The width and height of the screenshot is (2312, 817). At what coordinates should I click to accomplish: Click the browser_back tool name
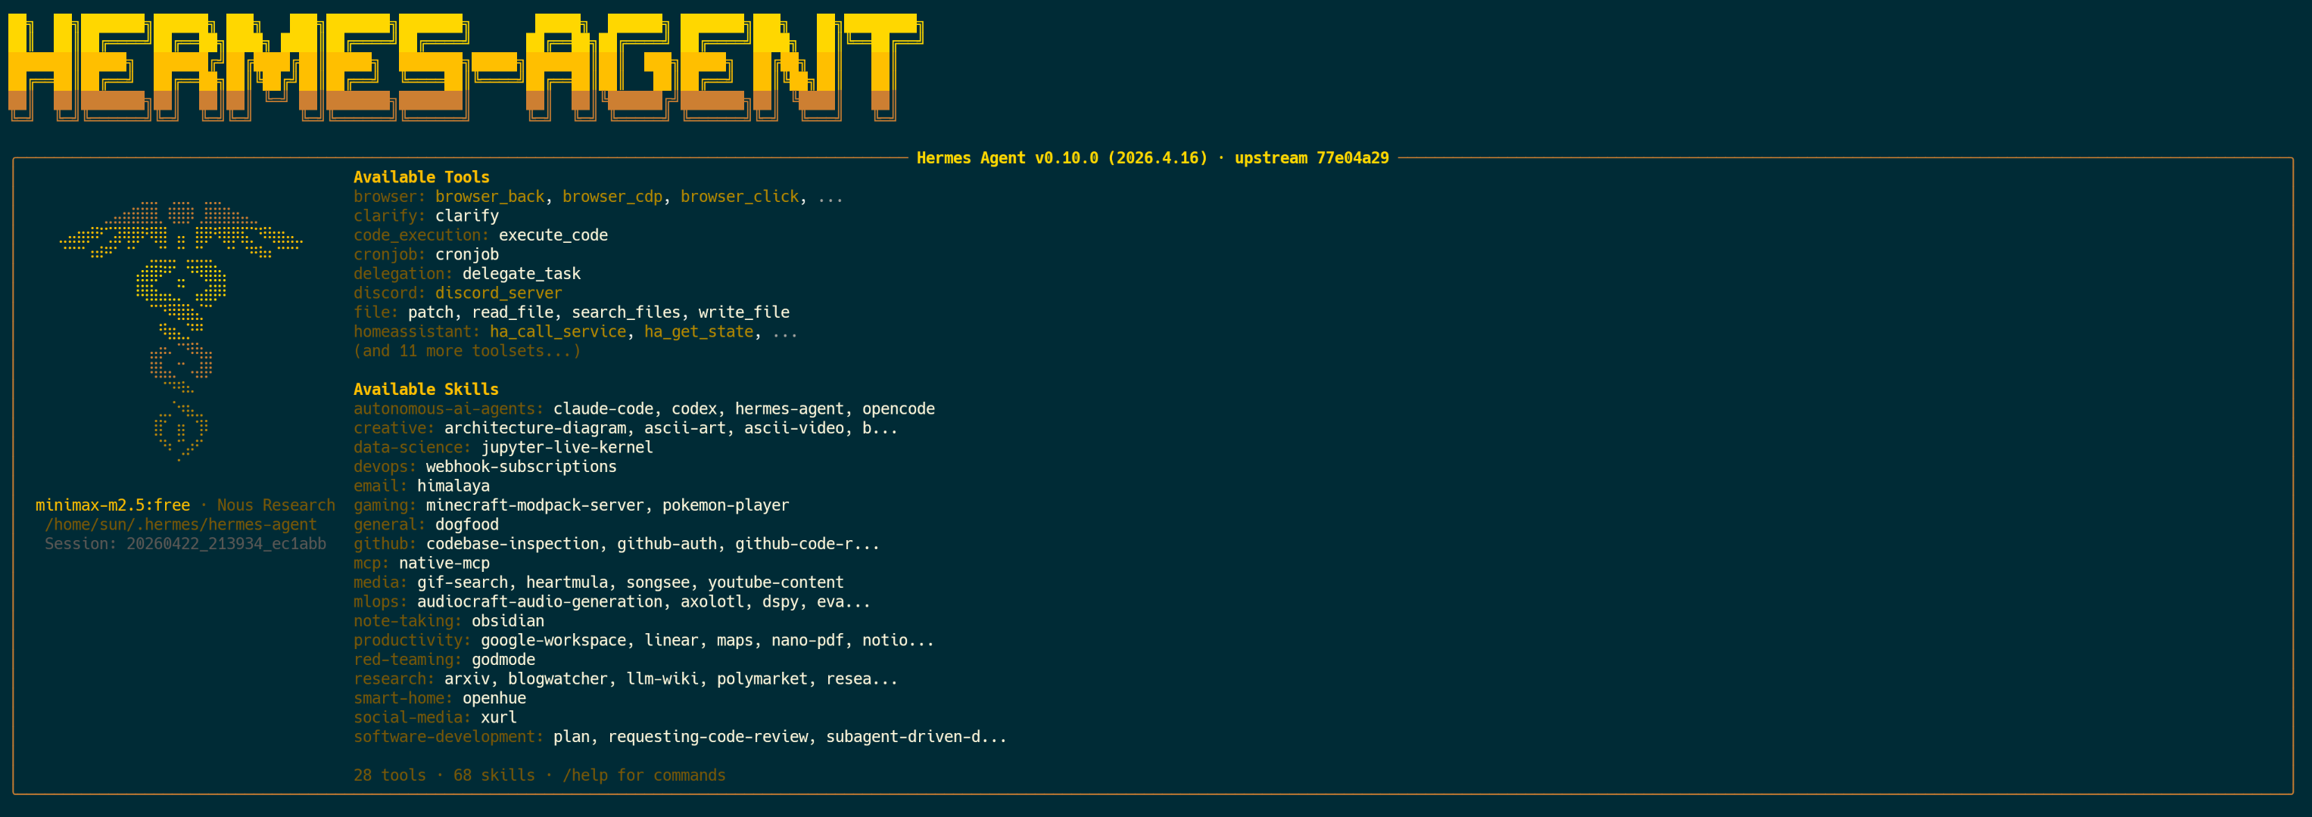[489, 197]
